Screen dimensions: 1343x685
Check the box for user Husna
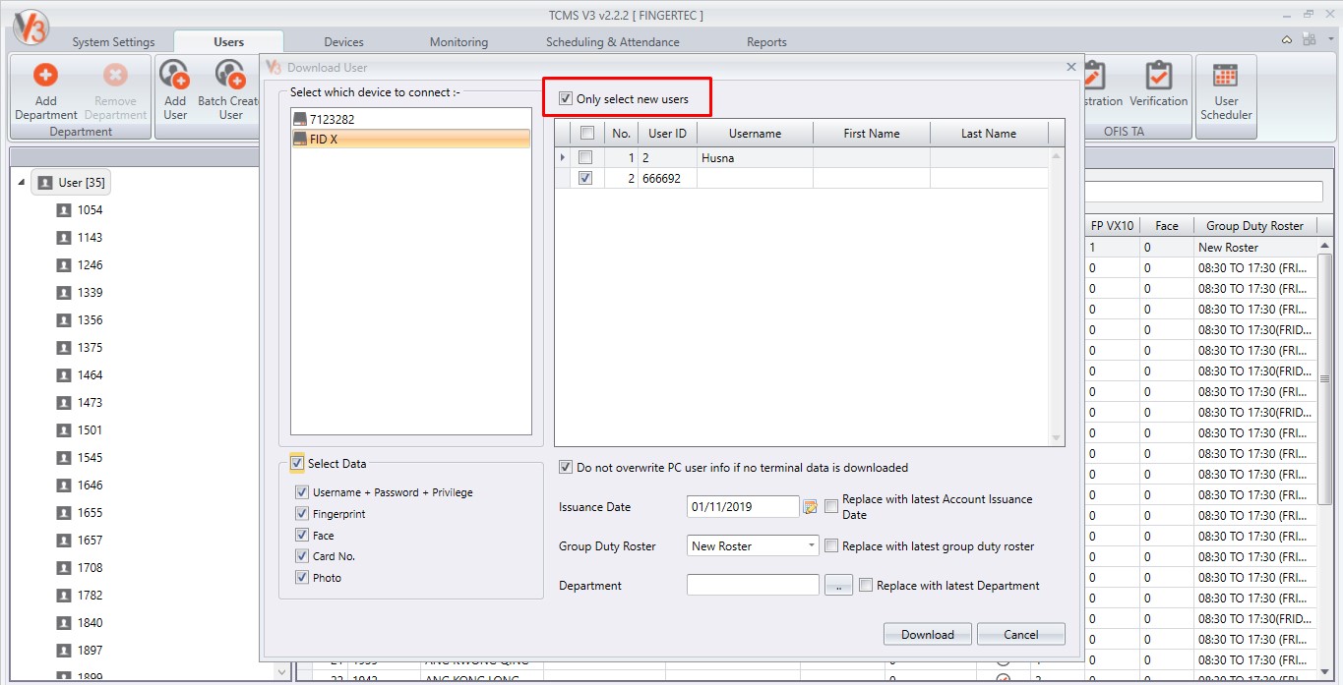[585, 157]
